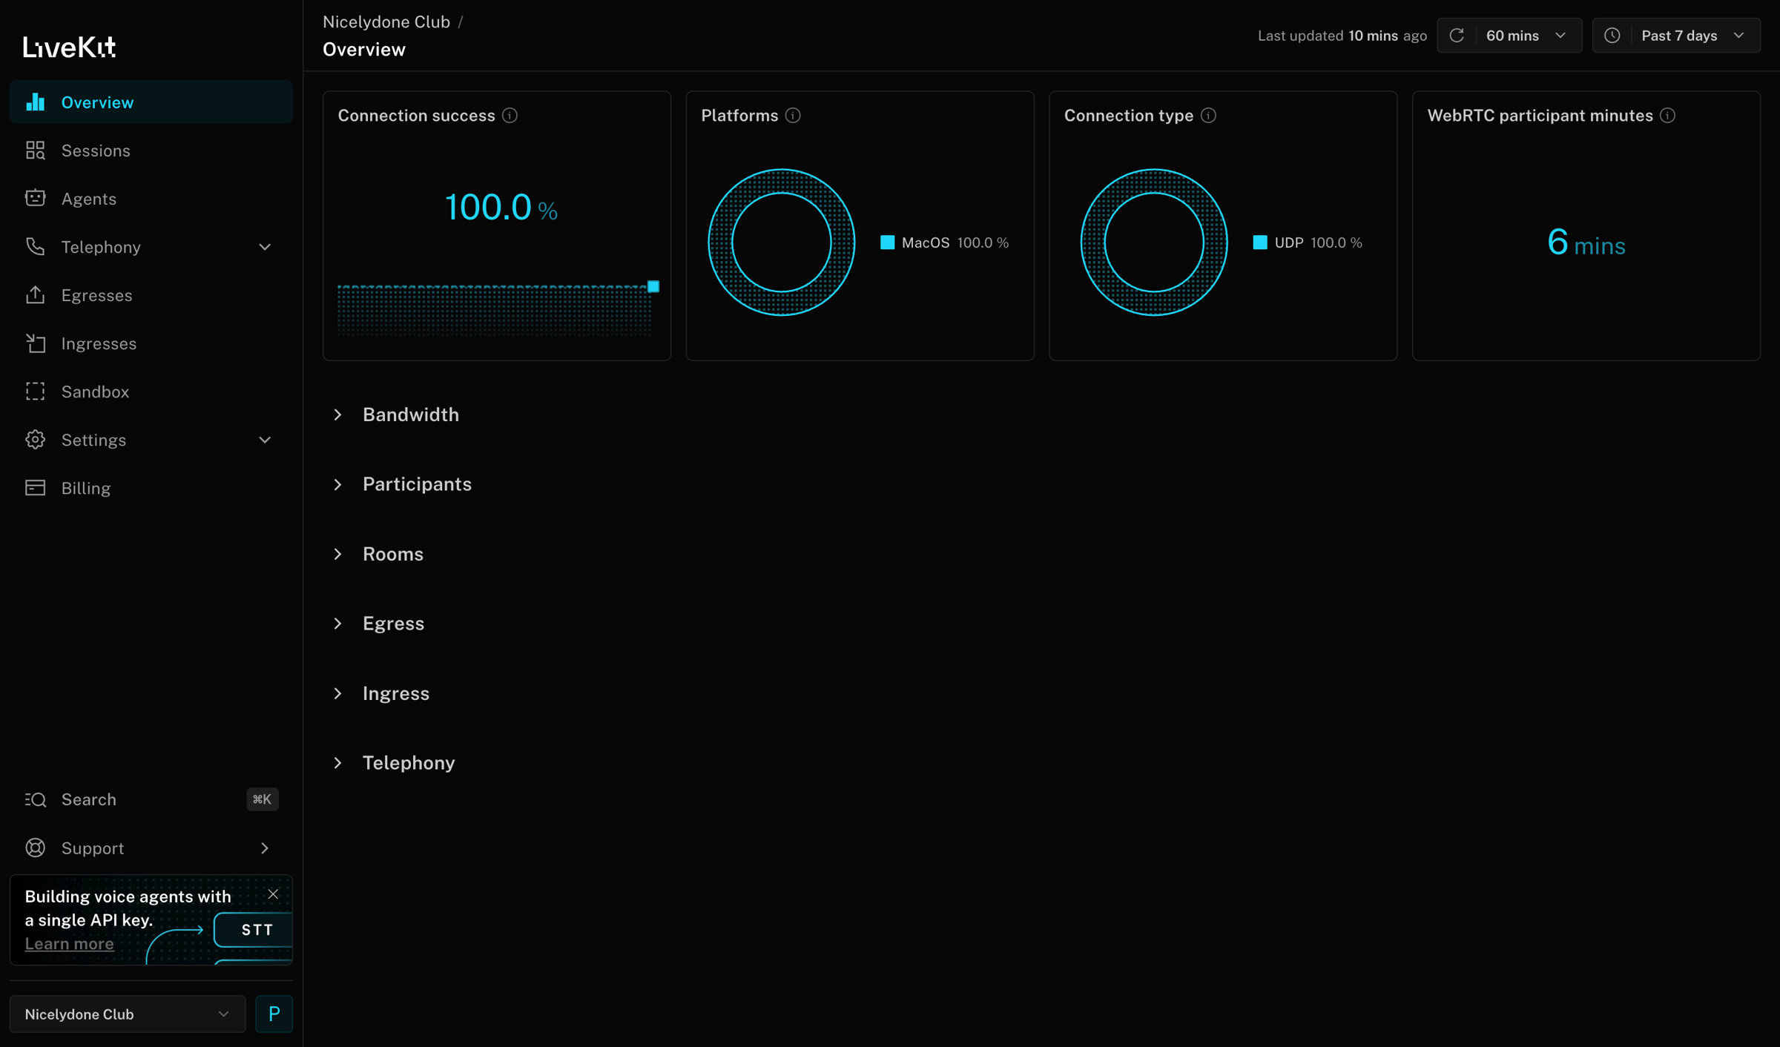Click the ⌘K shortcut badge
Screen dimensions: 1780x1047
click(262, 799)
